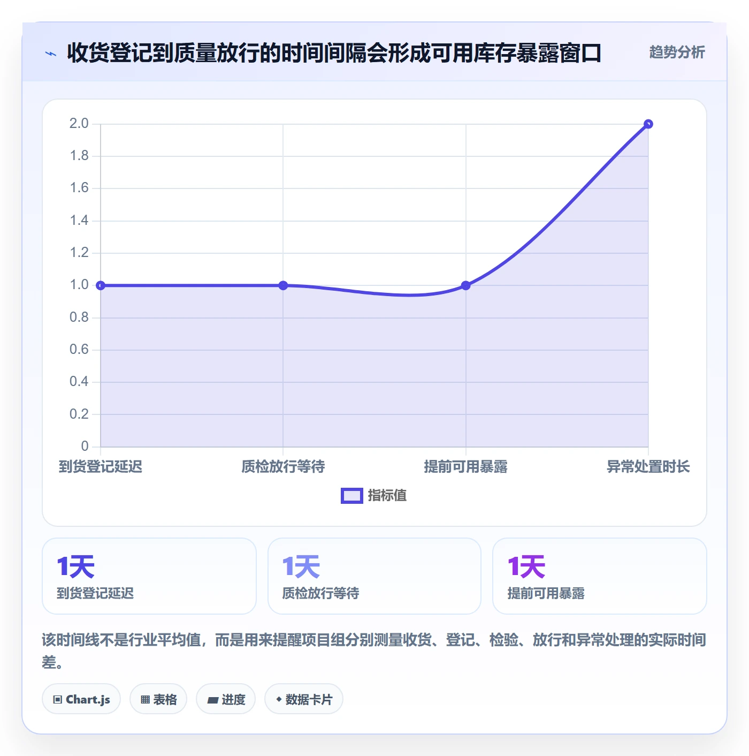The height and width of the screenshot is (756, 749).
Task: Click the 表格 tag chip
Action: (158, 699)
